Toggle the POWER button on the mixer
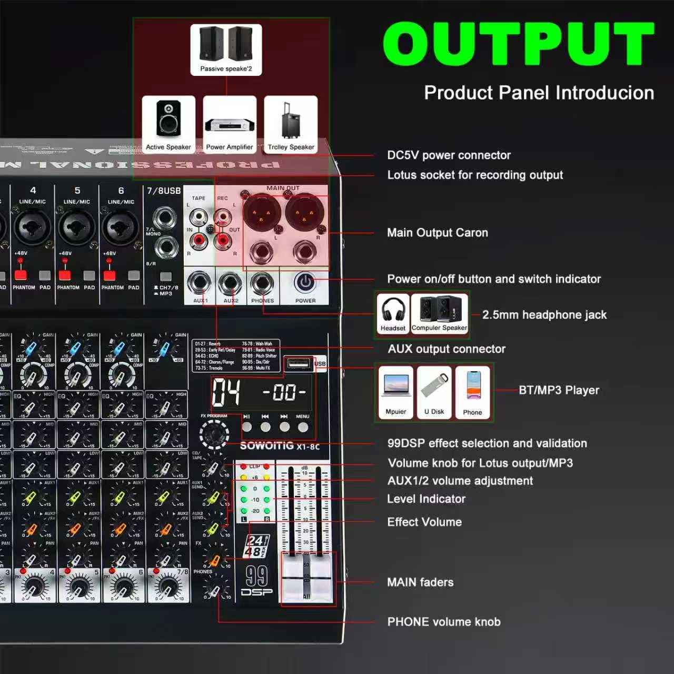674x674 pixels. click(x=305, y=283)
